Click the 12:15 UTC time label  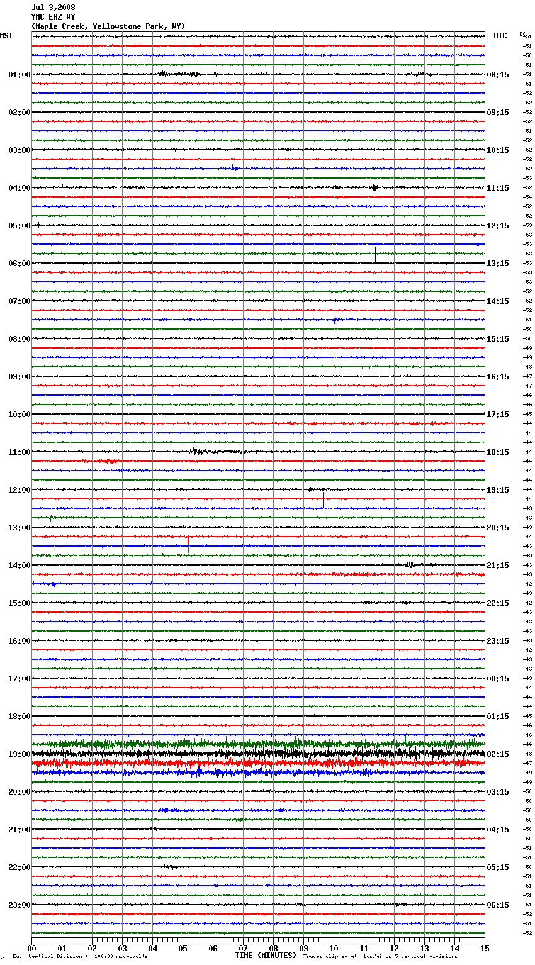click(498, 226)
